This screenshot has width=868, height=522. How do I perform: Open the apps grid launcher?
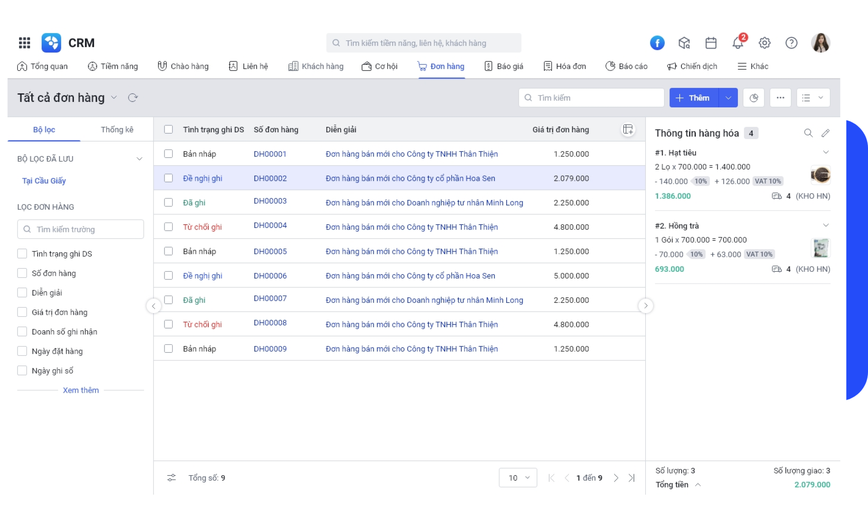tap(24, 43)
